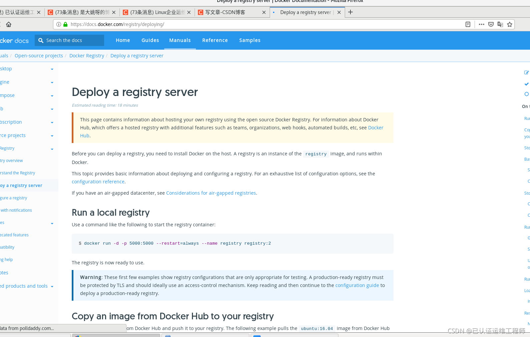Open 'Work with notifications' sidebar item
This screenshot has width=530, height=337.
[x=16, y=210]
